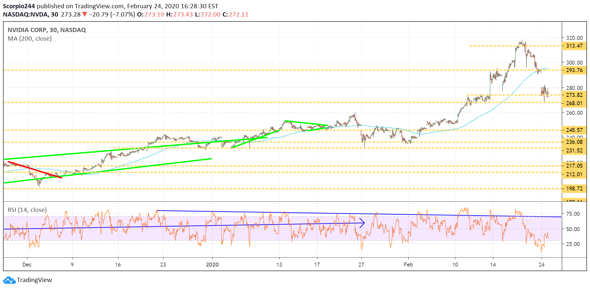Select the RSI (14, close) indicator label
This screenshot has height=289, width=590.
click(x=27, y=210)
